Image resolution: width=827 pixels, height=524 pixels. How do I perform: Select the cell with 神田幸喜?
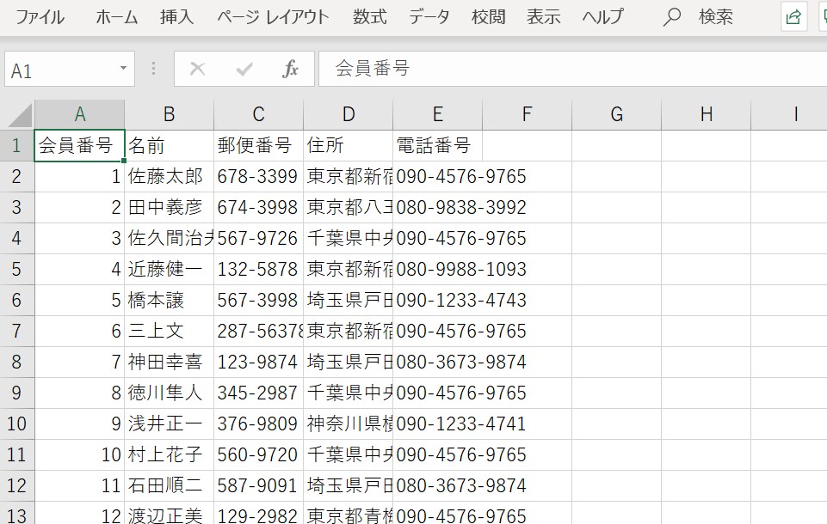[169, 362]
